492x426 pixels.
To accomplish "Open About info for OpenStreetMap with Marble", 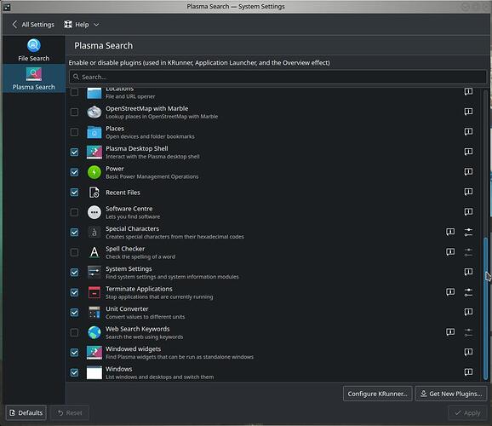I will point(468,112).
